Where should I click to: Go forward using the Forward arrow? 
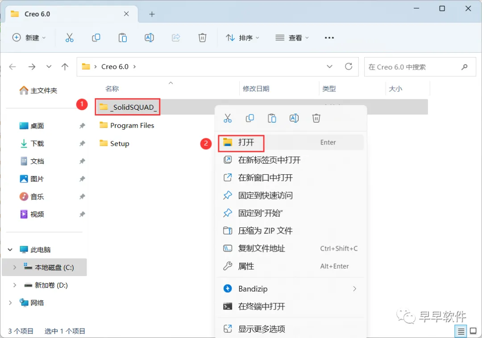(32, 66)
